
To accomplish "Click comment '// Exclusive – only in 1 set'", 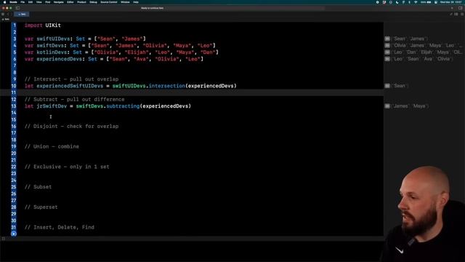I will point(67,167).
